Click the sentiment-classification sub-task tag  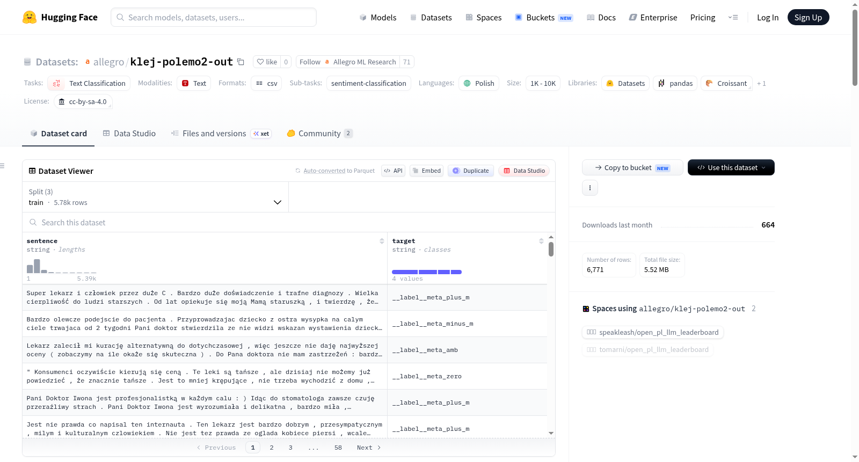369,83
